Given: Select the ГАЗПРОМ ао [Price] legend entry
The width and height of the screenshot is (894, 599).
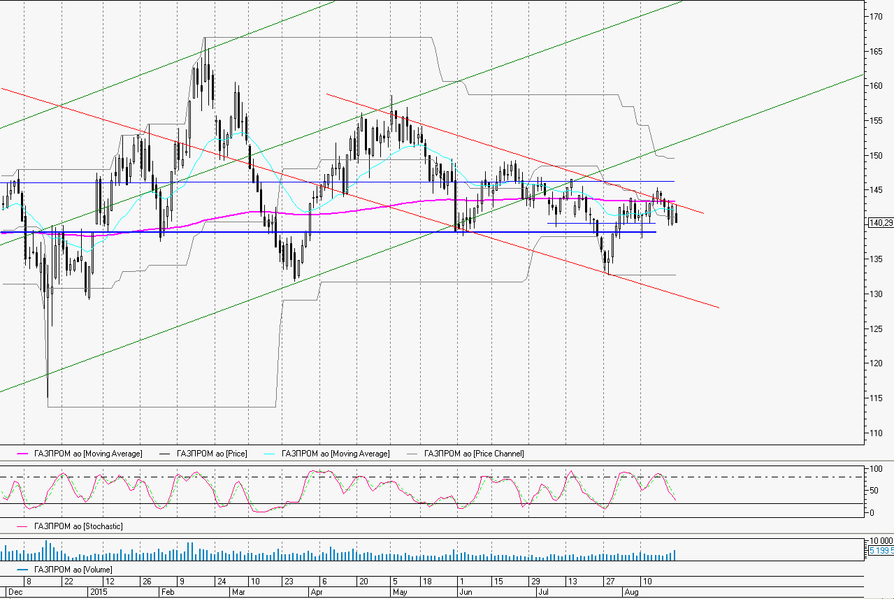Looking at the screenshot, I should click(212, 454).
